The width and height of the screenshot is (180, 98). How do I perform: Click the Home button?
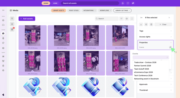(x=55, y=3)
